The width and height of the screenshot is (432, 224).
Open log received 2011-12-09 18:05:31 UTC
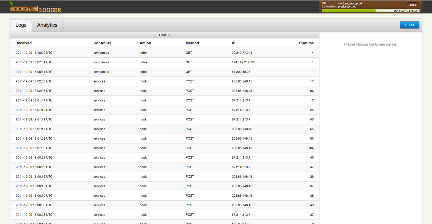(x=165, y=72)
